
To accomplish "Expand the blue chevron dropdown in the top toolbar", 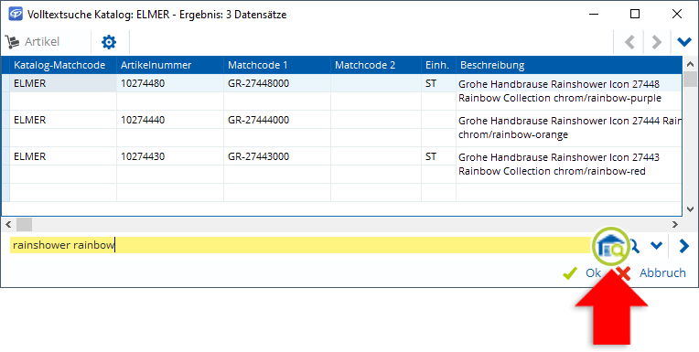I will tap(683, 42).
